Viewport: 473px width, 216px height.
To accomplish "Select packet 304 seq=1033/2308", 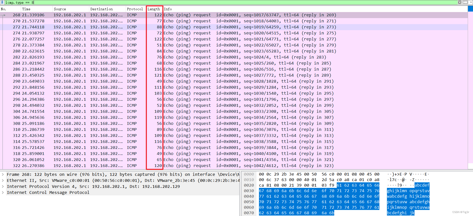I will [234, 112].
